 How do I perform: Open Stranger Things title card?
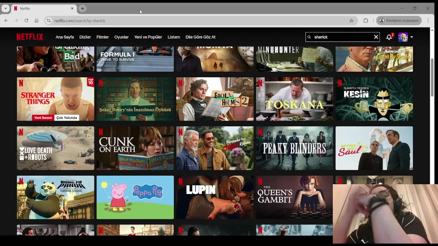55,99
